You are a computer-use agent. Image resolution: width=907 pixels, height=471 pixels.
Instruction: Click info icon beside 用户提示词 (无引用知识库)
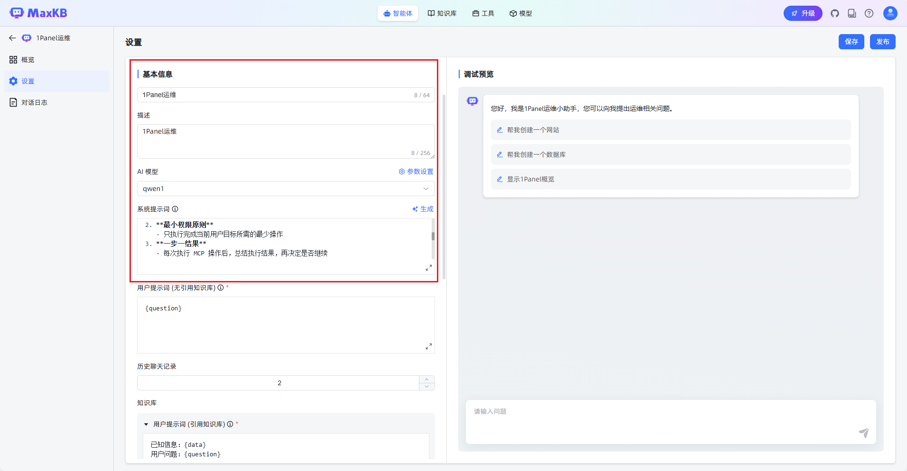coord(221,288)
